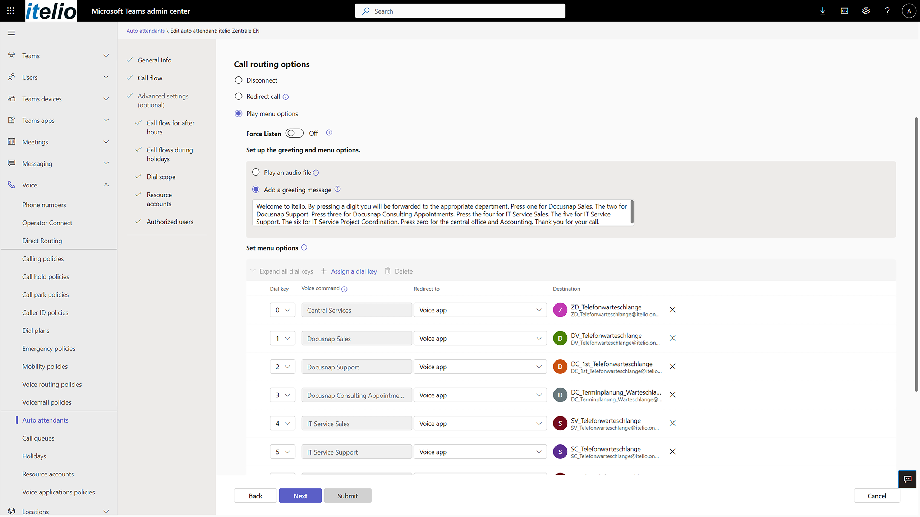
Task: Click the Docusnap Sales voice command field
Action: [x=356, y=339]
